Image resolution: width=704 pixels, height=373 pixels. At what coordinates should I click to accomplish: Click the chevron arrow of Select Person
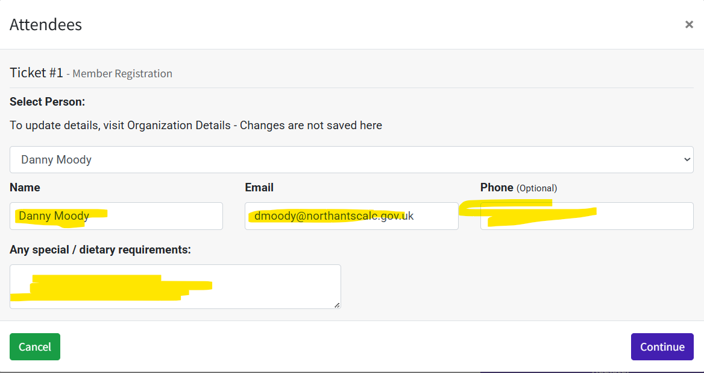pyautogui.click(x=687, y=159)
